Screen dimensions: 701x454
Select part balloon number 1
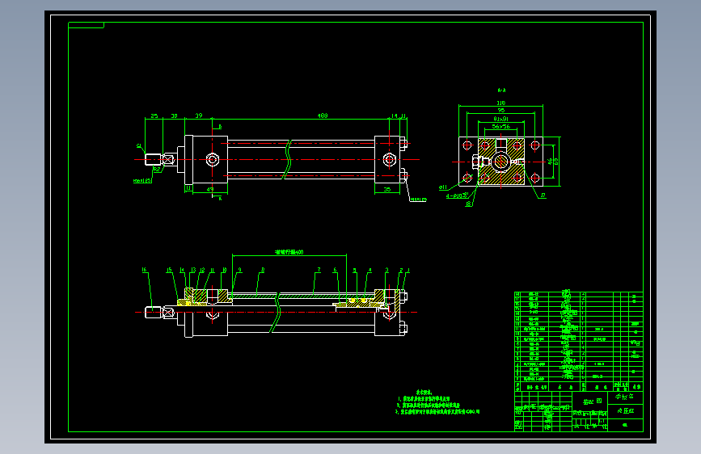[x=408, y=271]
